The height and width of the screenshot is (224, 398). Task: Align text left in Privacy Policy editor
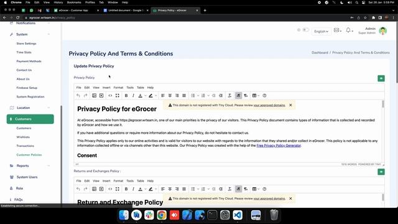[163, 95]
